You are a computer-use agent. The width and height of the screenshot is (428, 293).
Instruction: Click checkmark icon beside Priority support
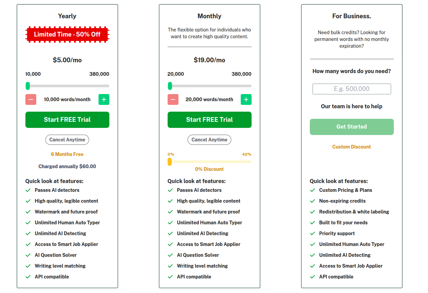coord(313,233)
